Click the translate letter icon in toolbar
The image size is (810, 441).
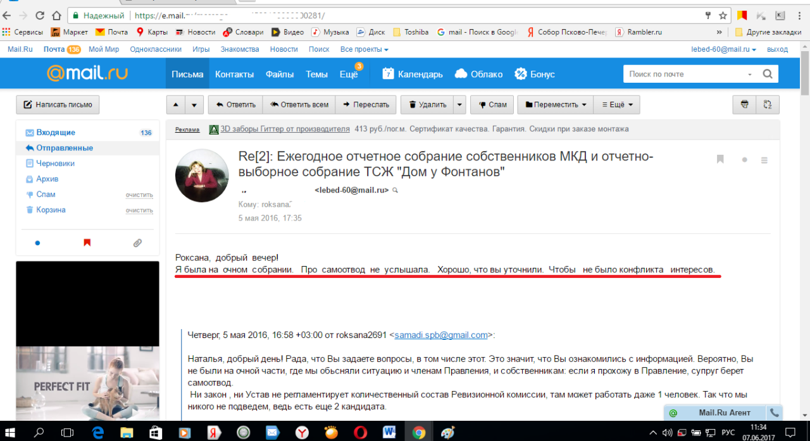tap(768, 105)
